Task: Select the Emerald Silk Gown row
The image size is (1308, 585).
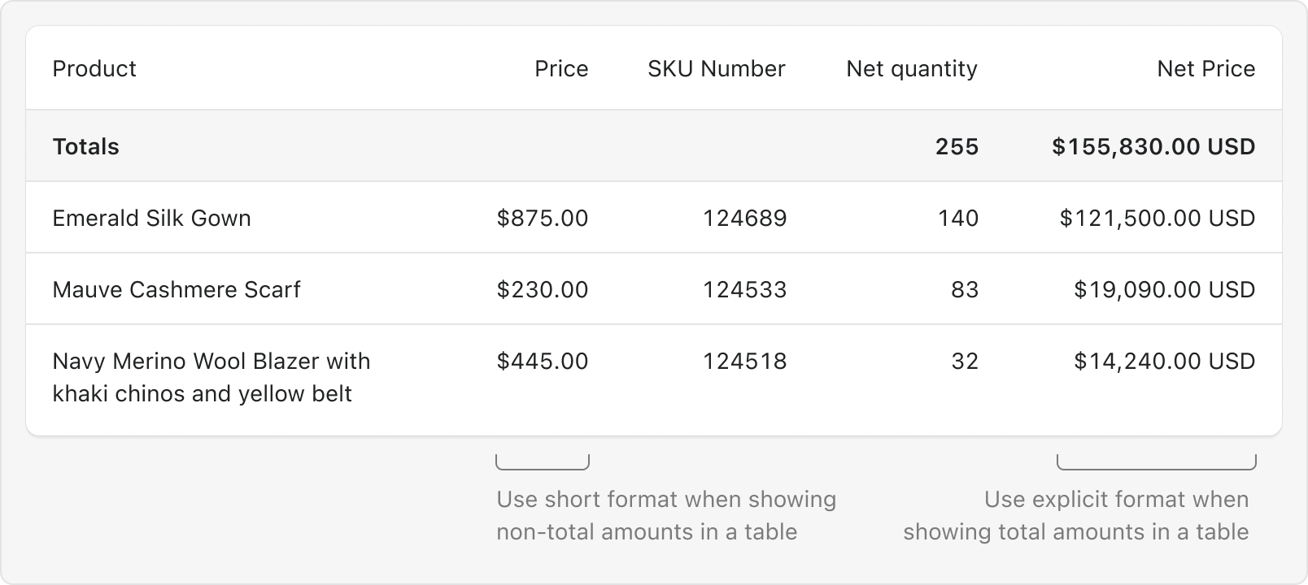Action: coord(654,218)
